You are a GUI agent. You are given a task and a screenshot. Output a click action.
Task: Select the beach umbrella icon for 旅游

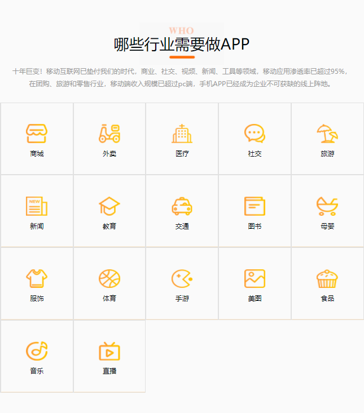point(327,134)
